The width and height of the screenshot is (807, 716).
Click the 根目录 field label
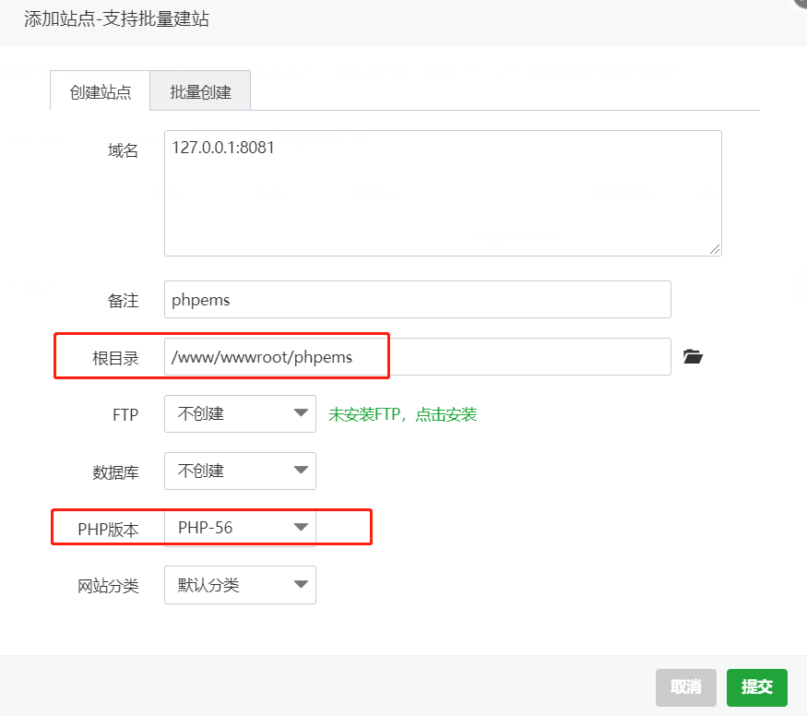pyautogui.click(x=116, y=358)
